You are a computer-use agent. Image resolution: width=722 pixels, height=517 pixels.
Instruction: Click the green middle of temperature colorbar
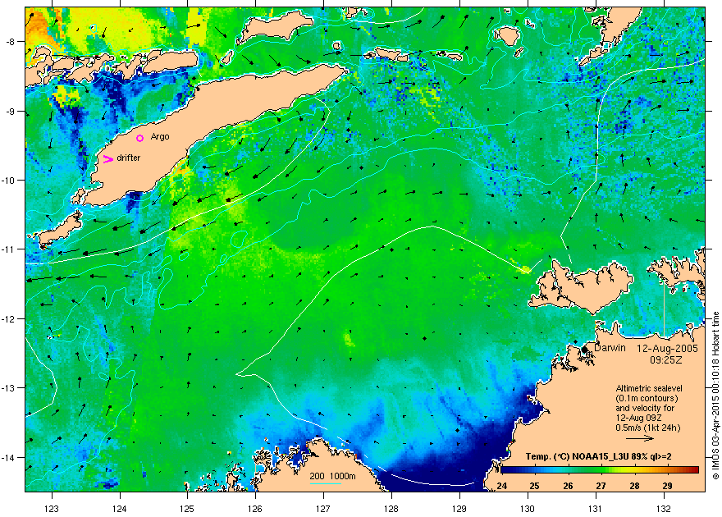[x=599, y=470]
